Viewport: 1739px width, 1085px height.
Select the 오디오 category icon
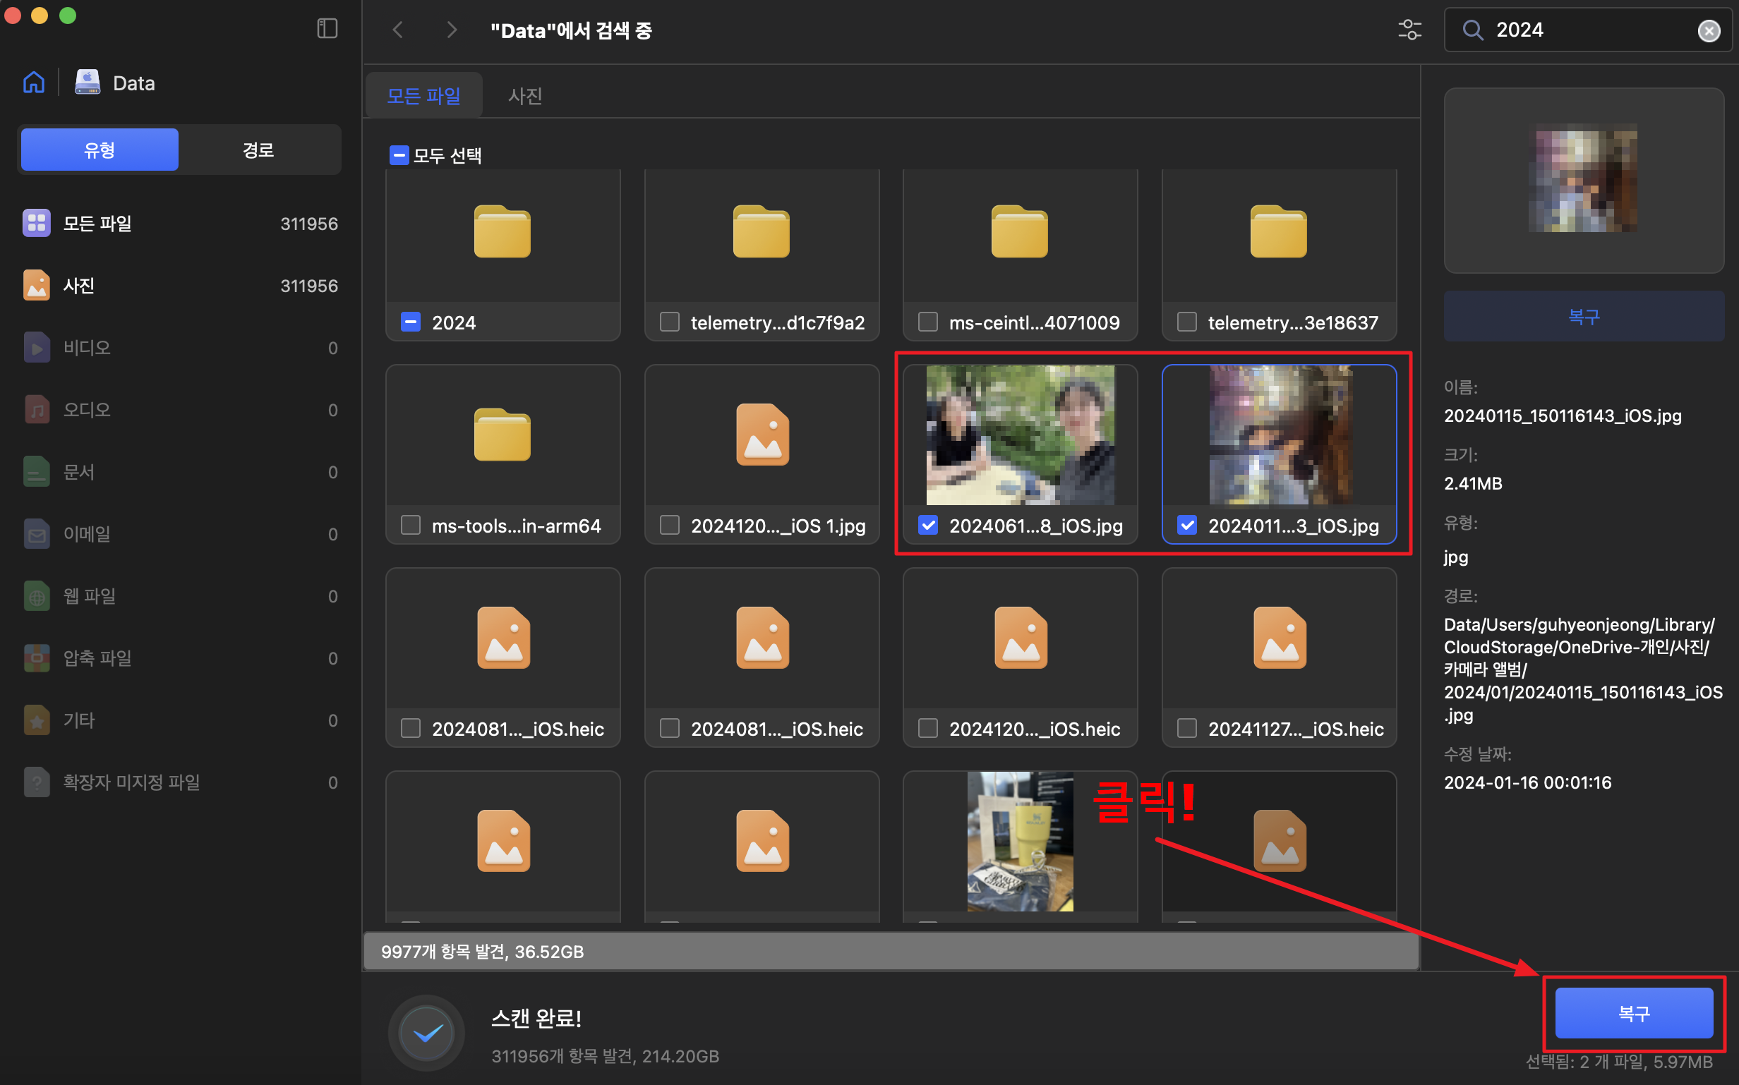click(37, 410)
